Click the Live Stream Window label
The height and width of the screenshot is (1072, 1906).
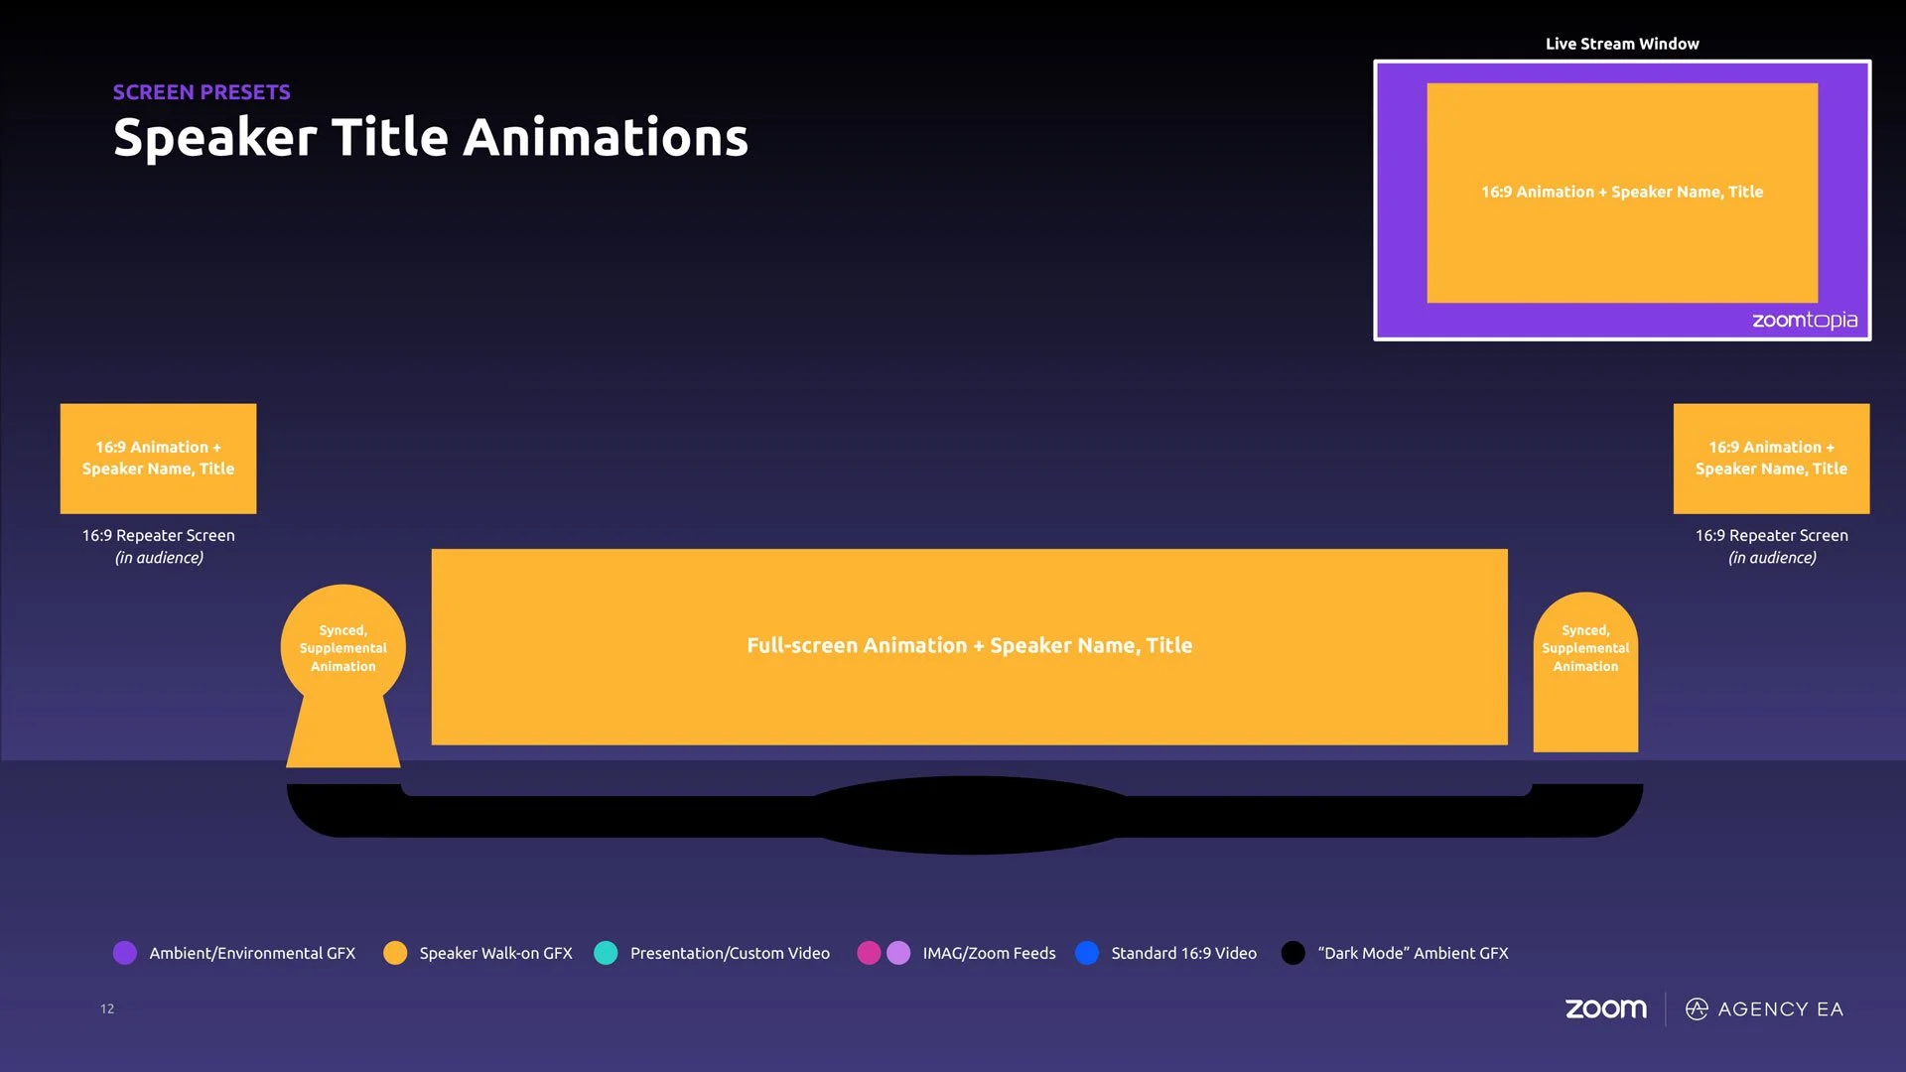(1622, 44)
